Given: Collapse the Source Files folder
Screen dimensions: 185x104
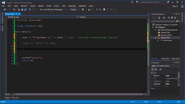Looking at the screenshot, I should click(156, 38).
